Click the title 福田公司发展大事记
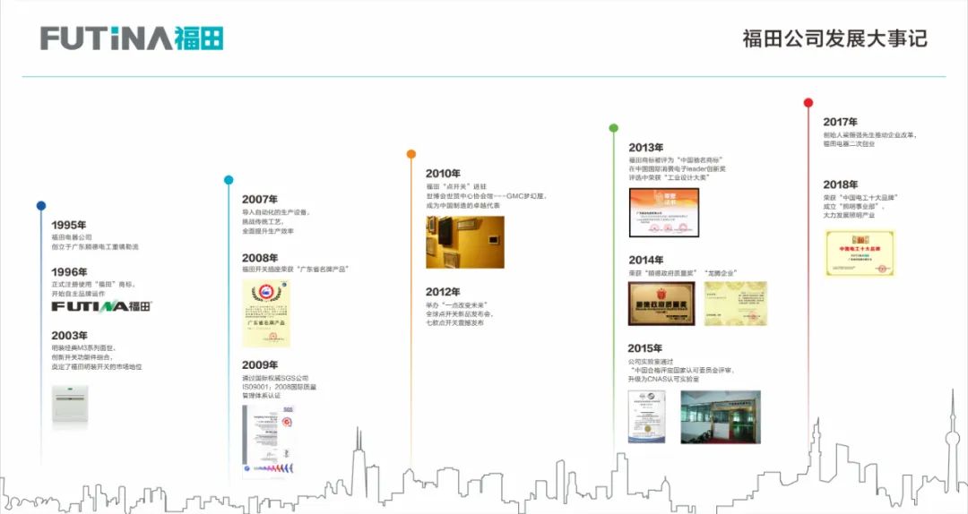The height and width of the screenshot is (514, 968). [834, 39]
